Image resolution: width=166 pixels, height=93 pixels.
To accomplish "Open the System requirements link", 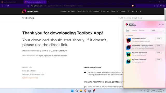I will [x=30, y=78].
